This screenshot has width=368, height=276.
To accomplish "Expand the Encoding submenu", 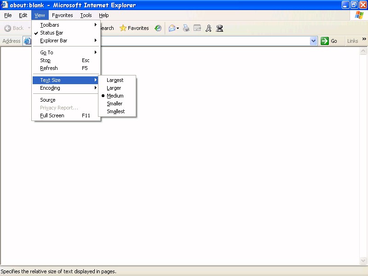I will (x=66, y=88).
